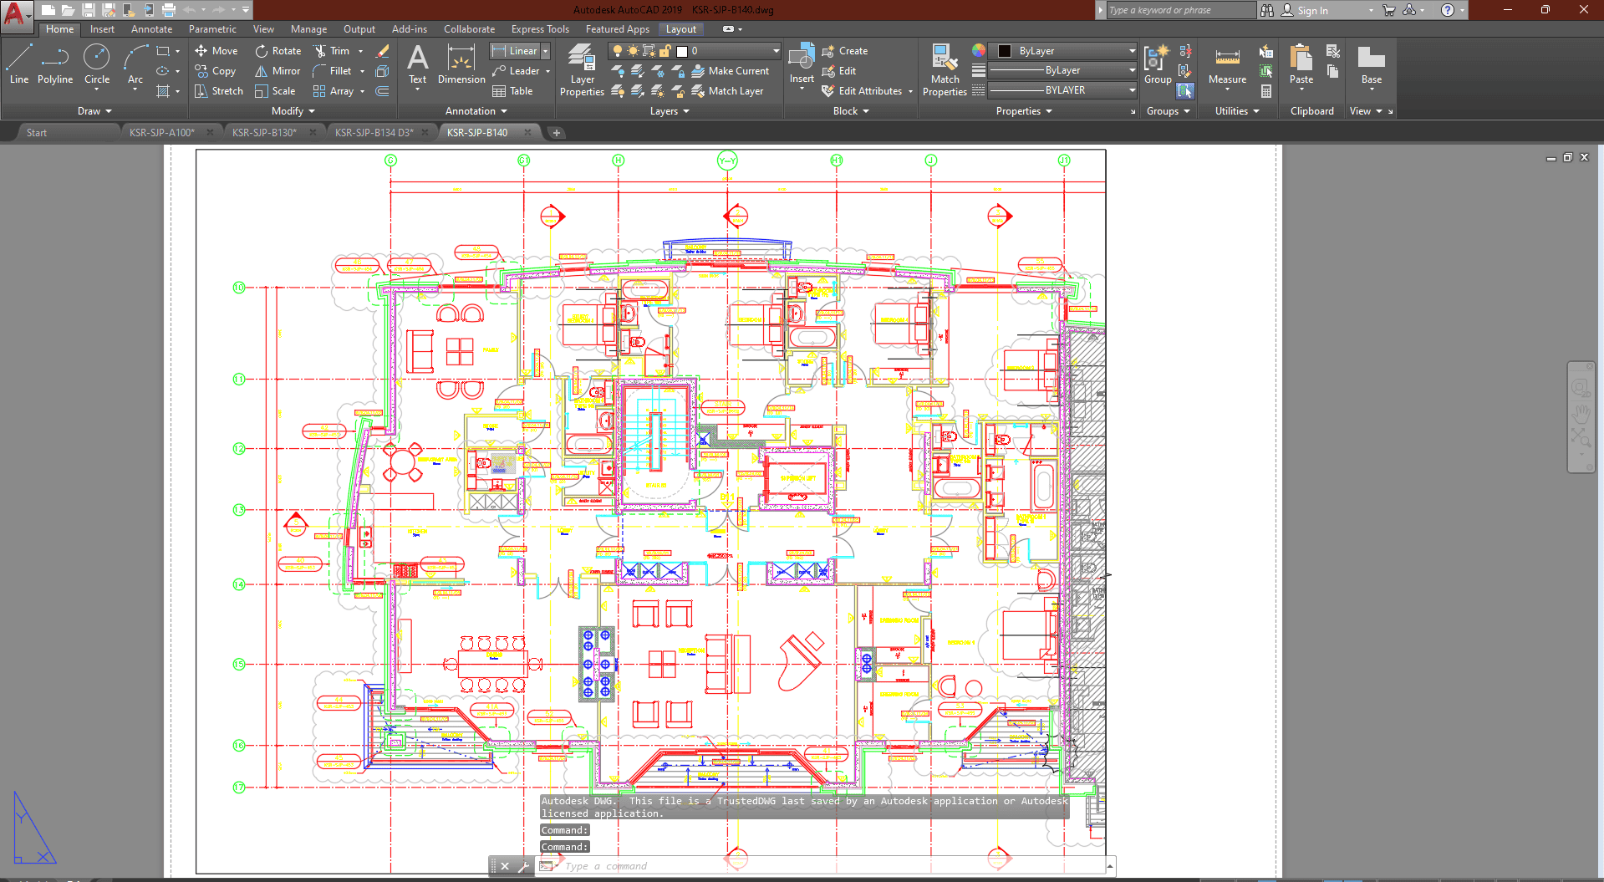Open the Linear dimension dropdown arrow
Image resolution: width=1604 pixels, height=882 pixels.
(546, 51)
